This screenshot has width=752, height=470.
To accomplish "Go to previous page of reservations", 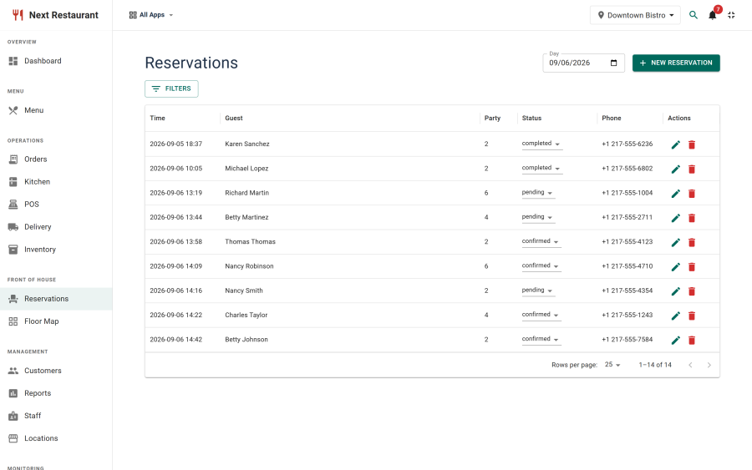I will click(x=690, y=365).
